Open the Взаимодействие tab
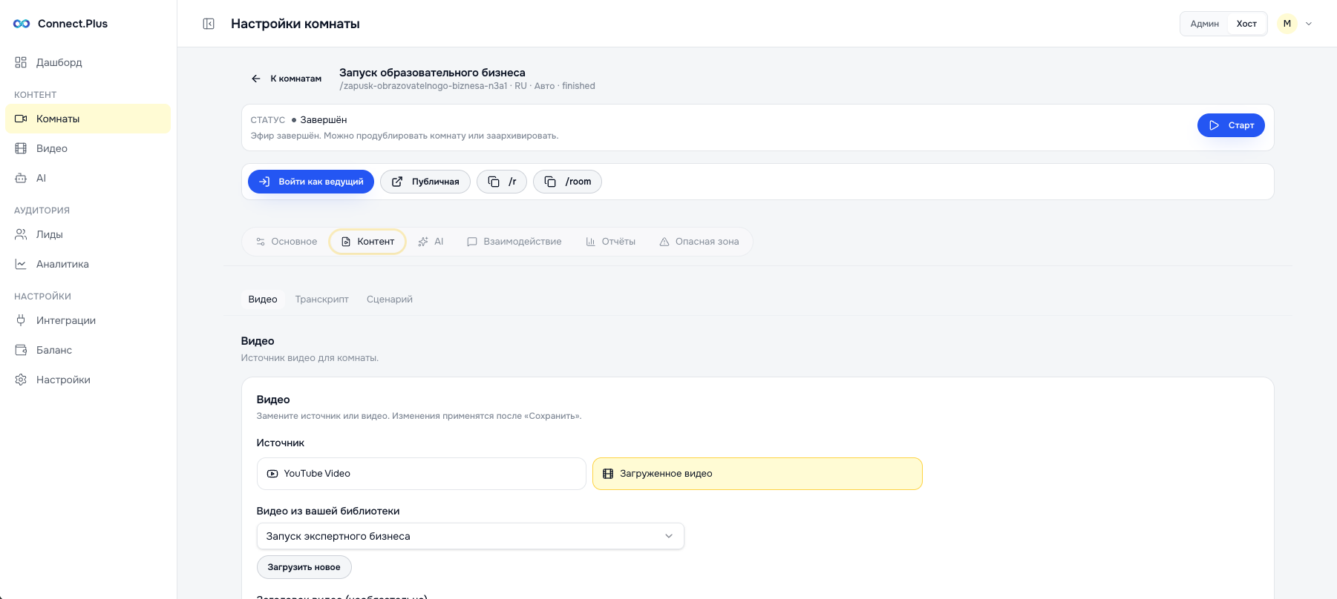Image resolution: width=1337 pixels, height=599 pixels. point(514,242)
